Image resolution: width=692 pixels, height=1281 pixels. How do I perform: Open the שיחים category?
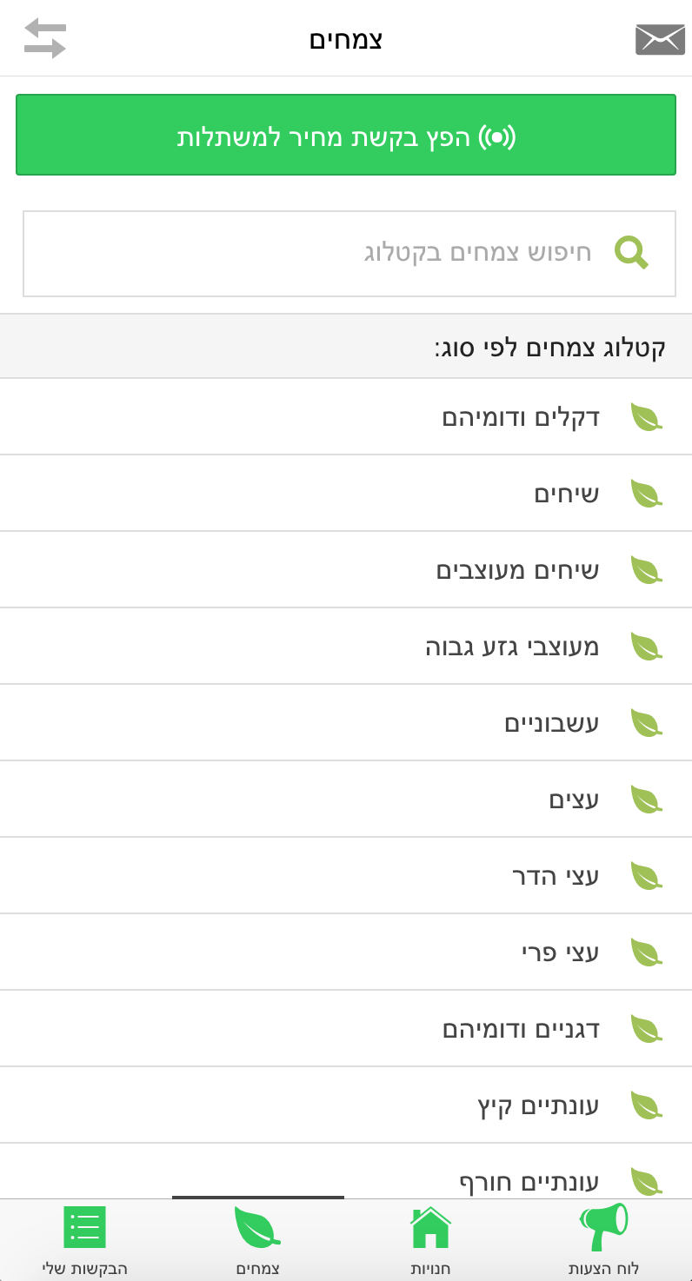[x=346, y=494]
